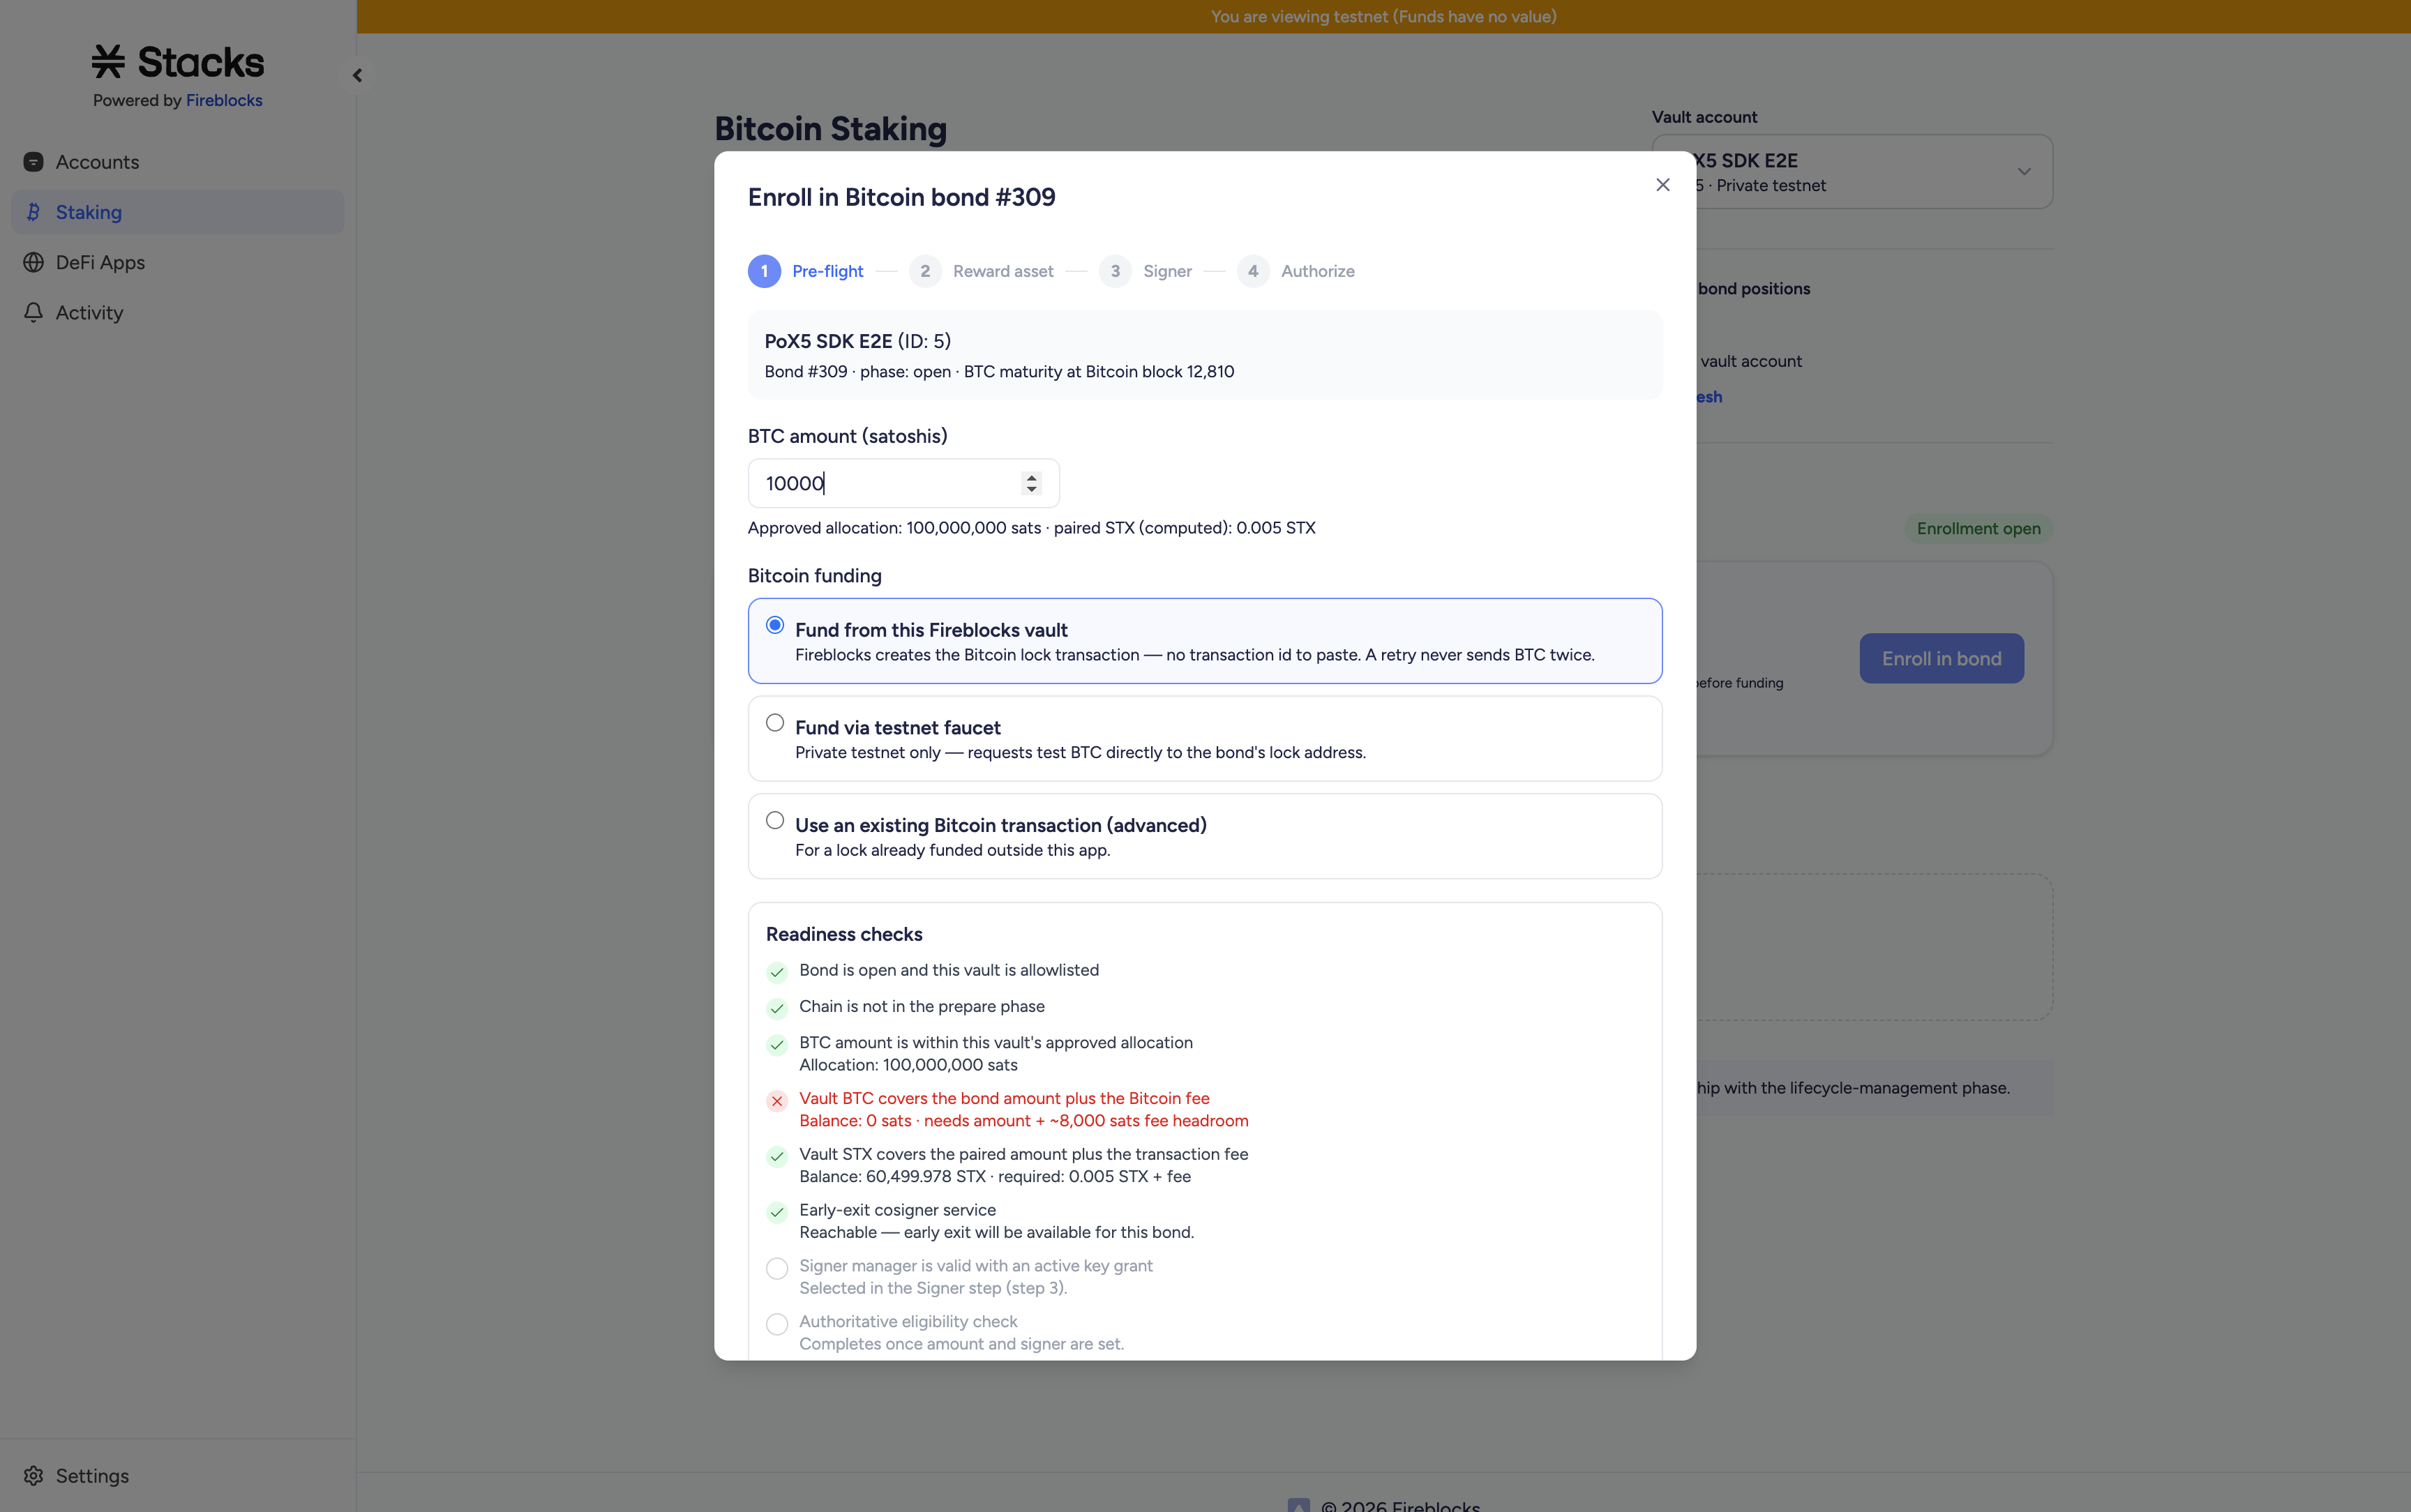Go to step 4 Authorize
Viewport: 2411px width, 1512px height.
coord(1296,271)
